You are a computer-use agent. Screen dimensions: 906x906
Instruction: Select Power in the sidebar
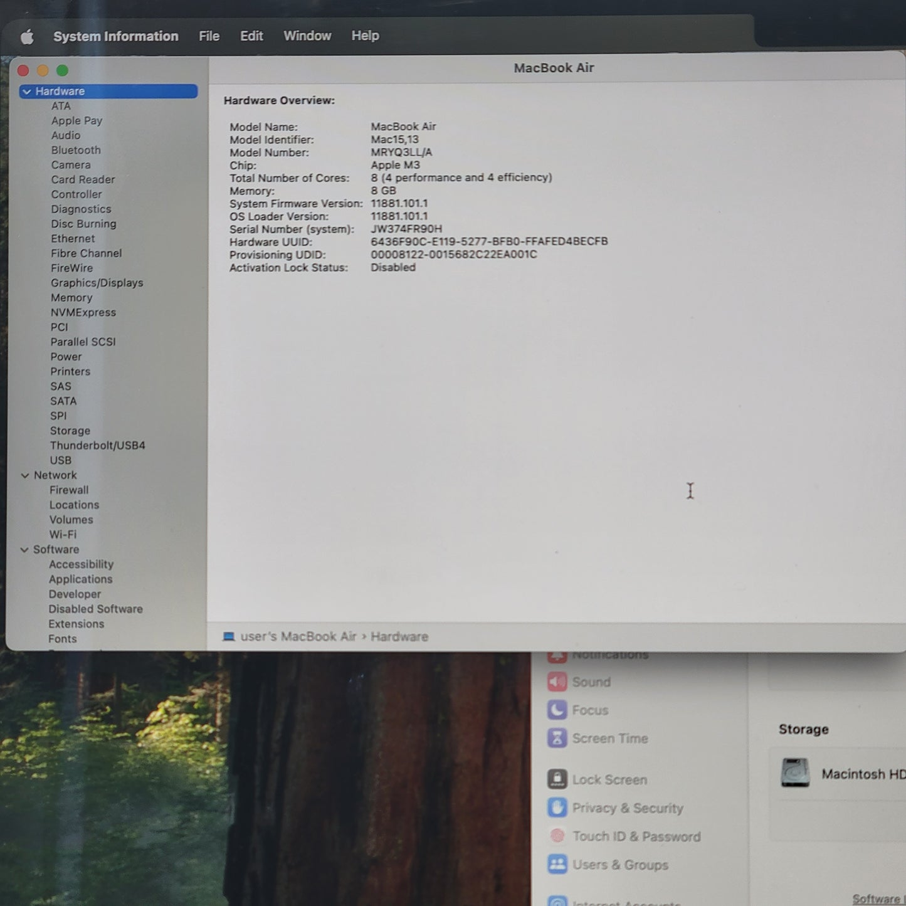(x=66, y=357)
